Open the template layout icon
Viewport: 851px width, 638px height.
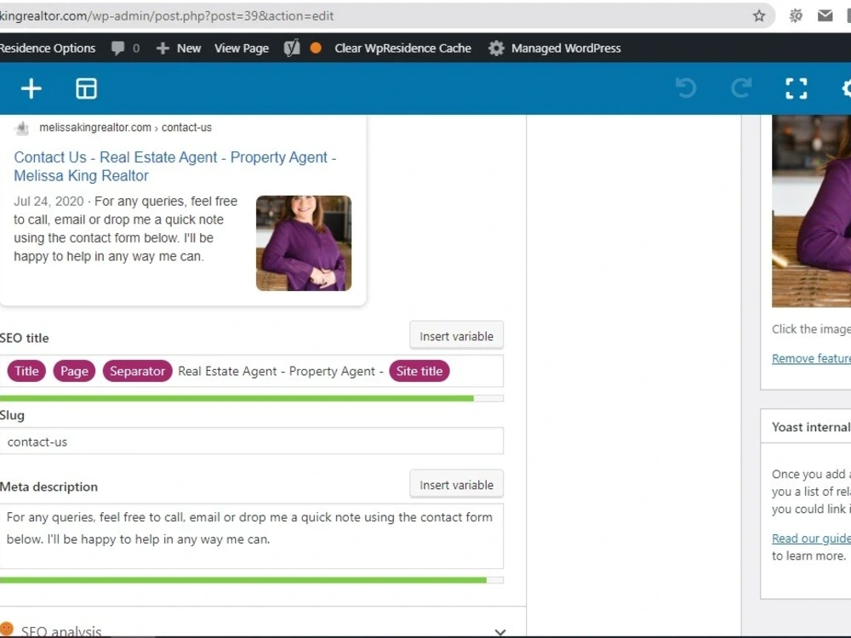coord(86,88)
